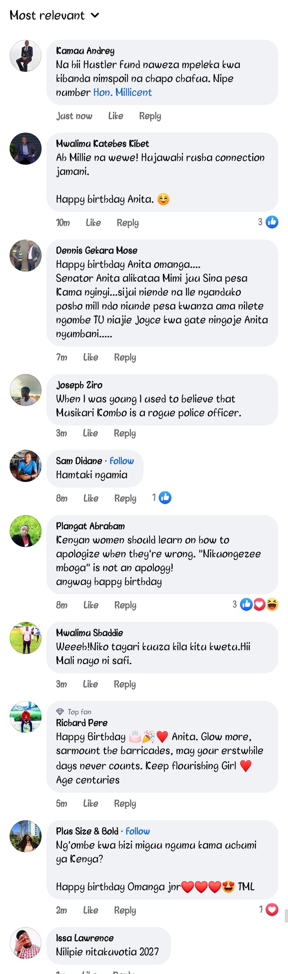The width and height of the screenshot is (288, 974).
Task: Open the Most relevant sort dropdown
Action: 54,15
